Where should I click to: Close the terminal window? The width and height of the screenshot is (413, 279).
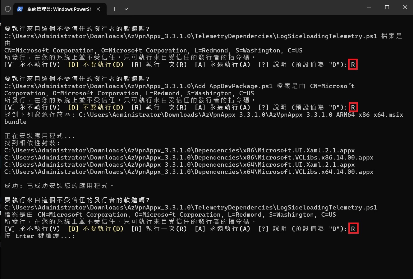405,7
